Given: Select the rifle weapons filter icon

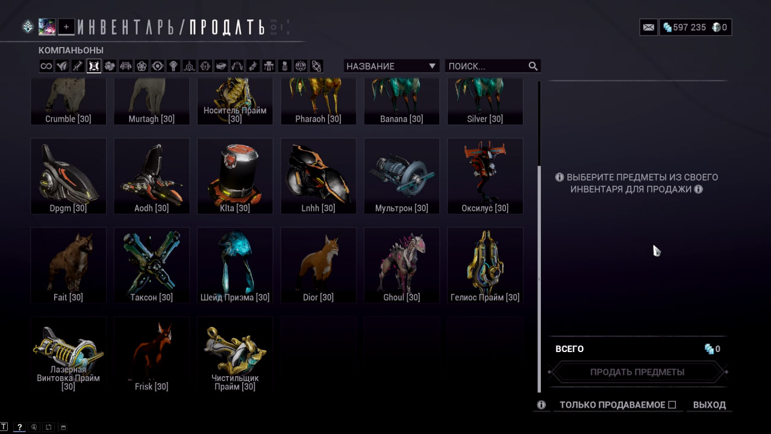Looking at the screenshot, I should (78, 66).
